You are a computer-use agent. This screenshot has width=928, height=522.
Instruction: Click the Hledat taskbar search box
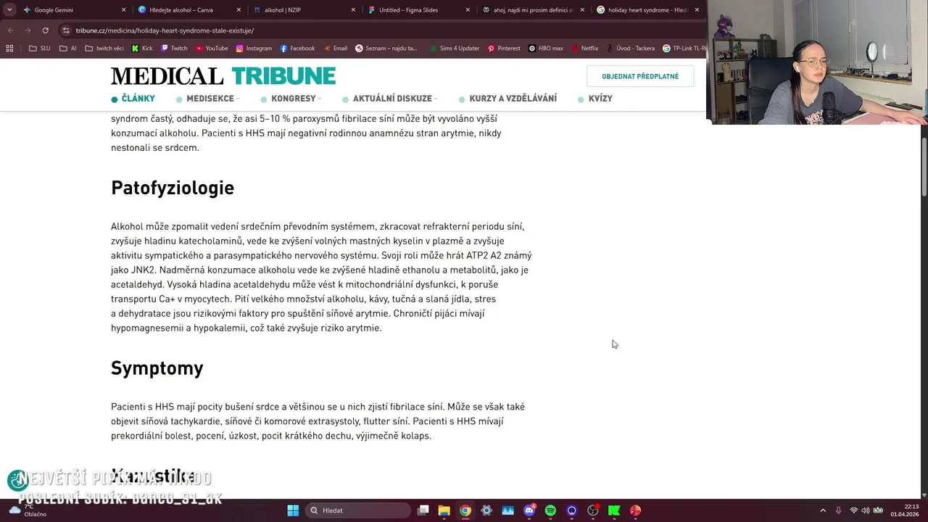tap(358, 510)
